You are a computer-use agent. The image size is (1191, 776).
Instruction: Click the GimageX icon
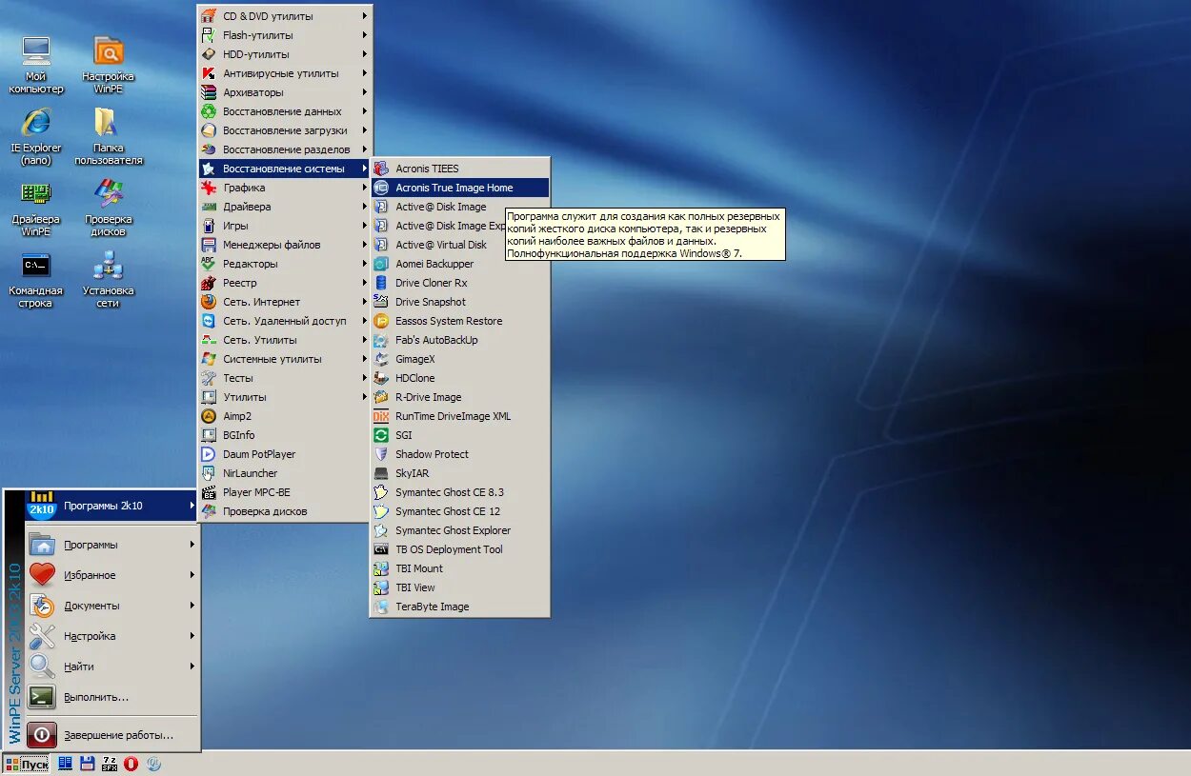click(381, 359)
